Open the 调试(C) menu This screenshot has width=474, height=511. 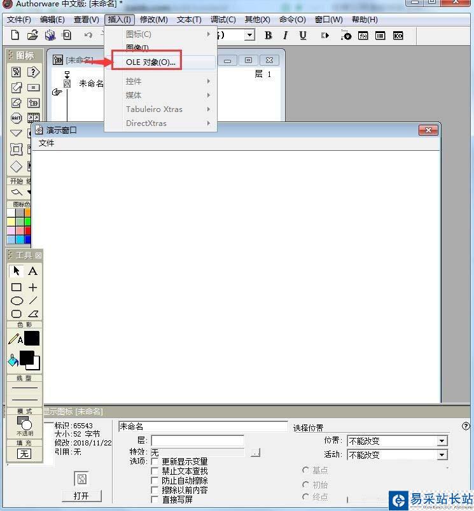click(223, 20)
